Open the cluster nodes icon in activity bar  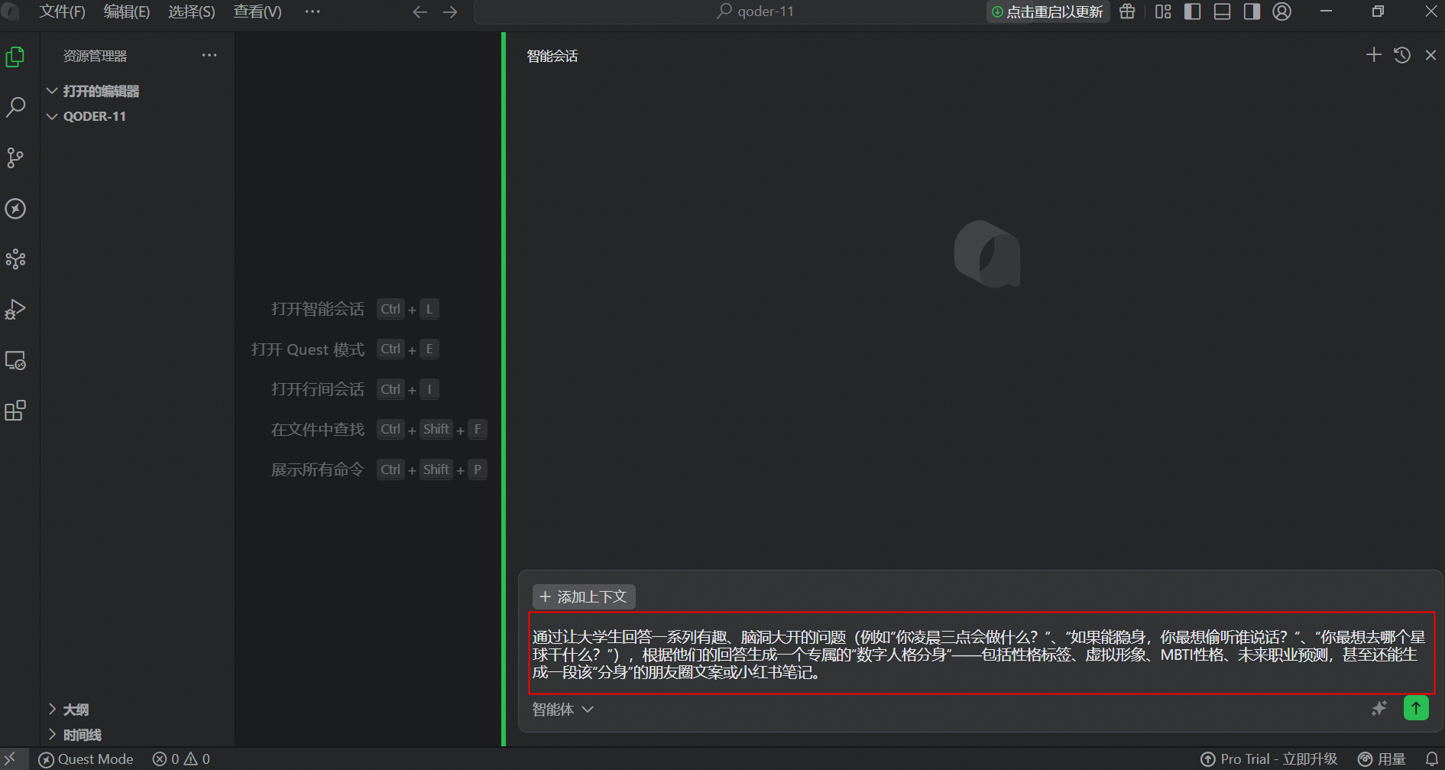coord(15,259)
